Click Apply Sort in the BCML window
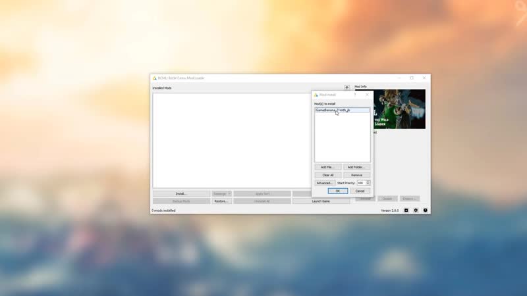The width and height of the screenshot is (527, 296). 262,193
